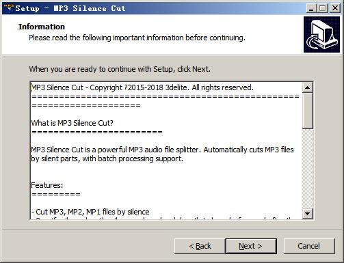Click the 'What is MP3 Silence Cut?' line
344x263 pixels.
[72, 123]
